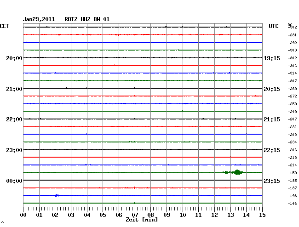
Task: Click the DC offset value -214
Action: click(292, 165)
